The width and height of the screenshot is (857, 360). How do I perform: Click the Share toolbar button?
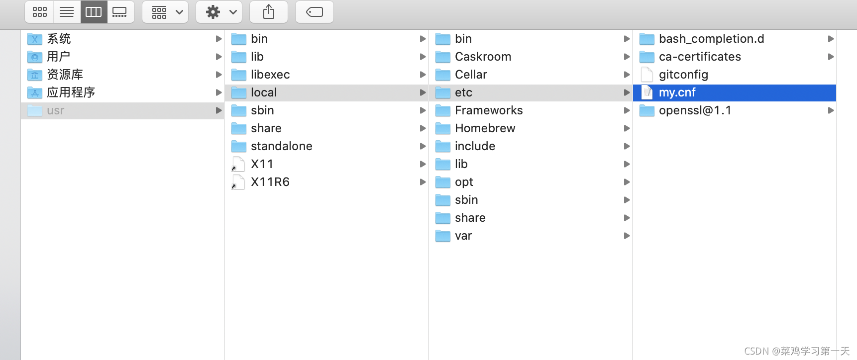point(269,12)
